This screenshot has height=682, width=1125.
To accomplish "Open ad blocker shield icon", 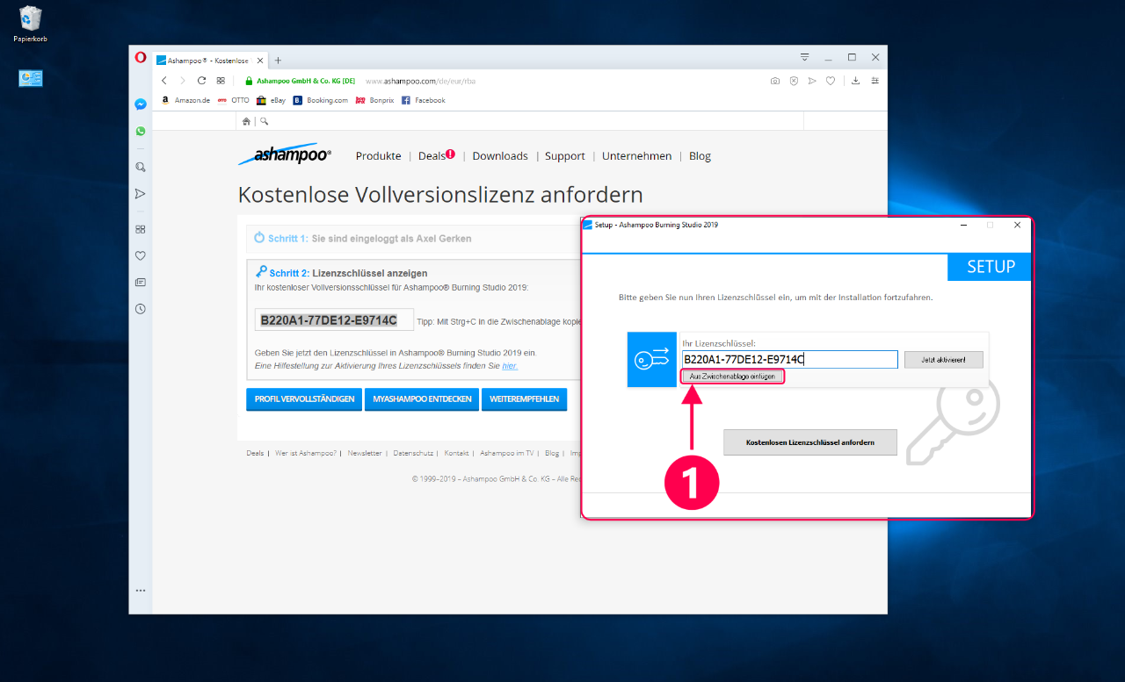I will coord(794,81).
